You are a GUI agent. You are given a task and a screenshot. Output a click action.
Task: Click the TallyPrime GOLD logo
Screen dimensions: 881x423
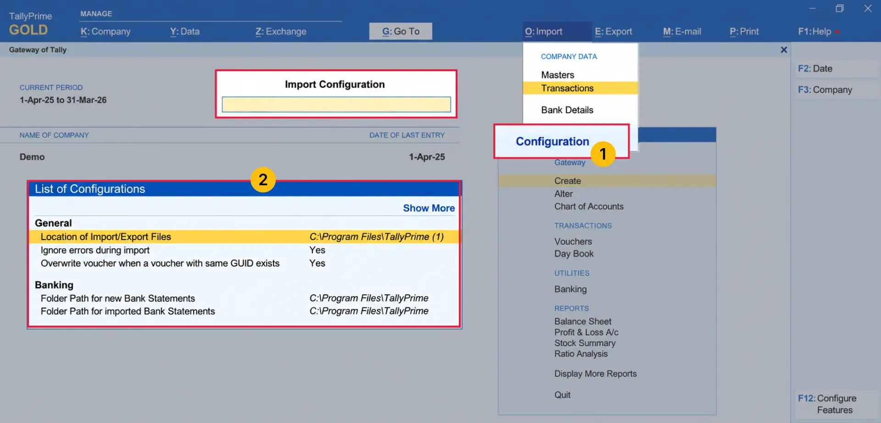(x=30, y=24)
